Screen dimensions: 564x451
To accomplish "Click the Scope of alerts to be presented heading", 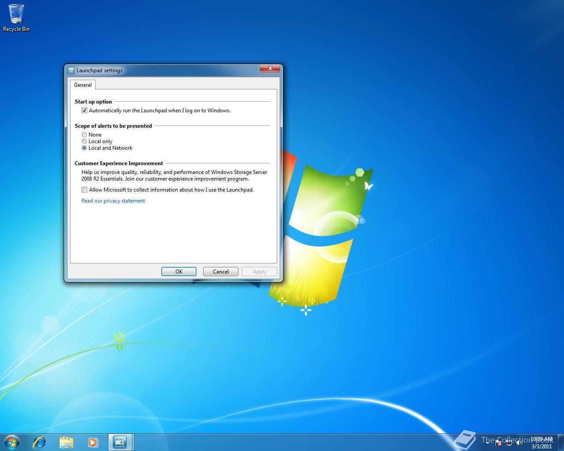I will pyautogui.click(x=113, y=126).
